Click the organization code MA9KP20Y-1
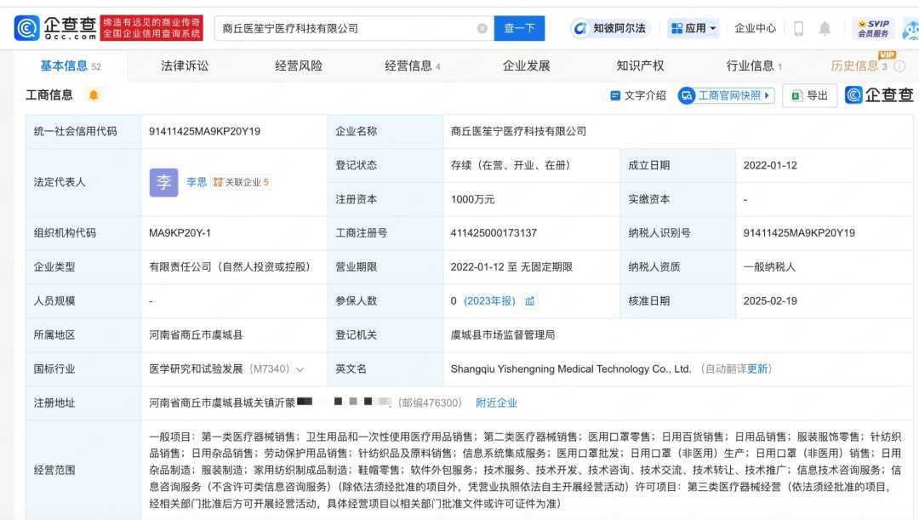The height and width of the screenshot is (520, 919). click(180, 232)
